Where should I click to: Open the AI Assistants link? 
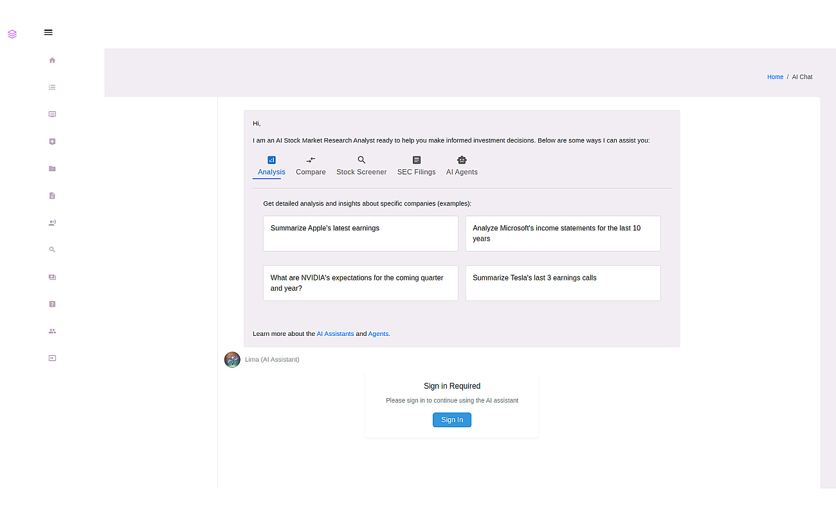coord(335,334)
